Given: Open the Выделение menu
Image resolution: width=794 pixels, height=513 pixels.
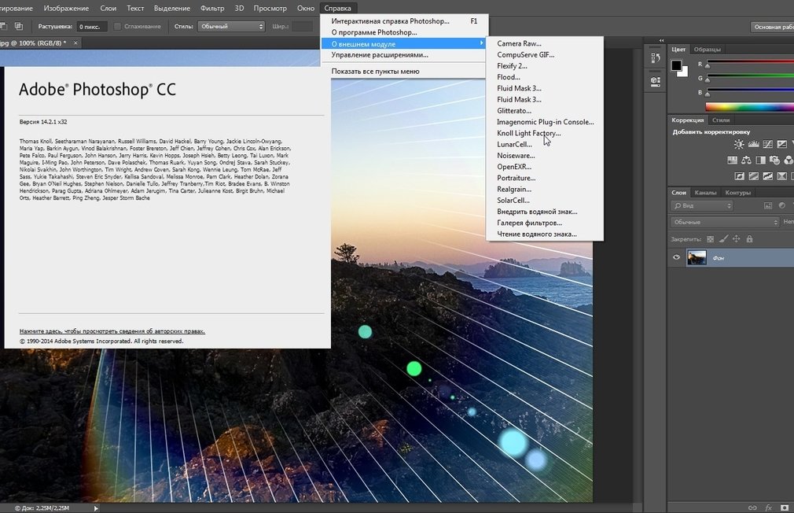Looking at the screenshot, I should tap(172, 8).
